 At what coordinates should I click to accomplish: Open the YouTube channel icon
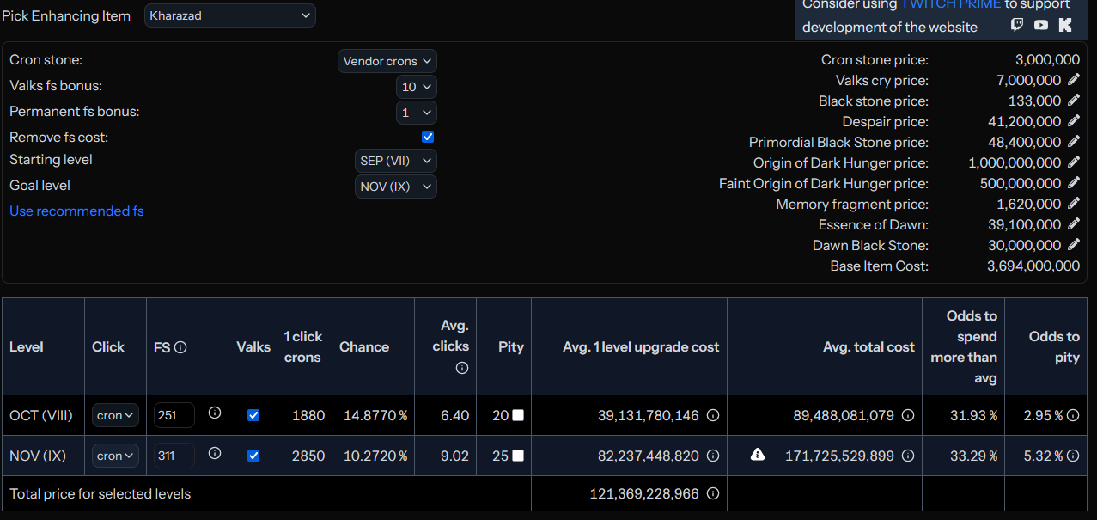[x=1041, y=25]
